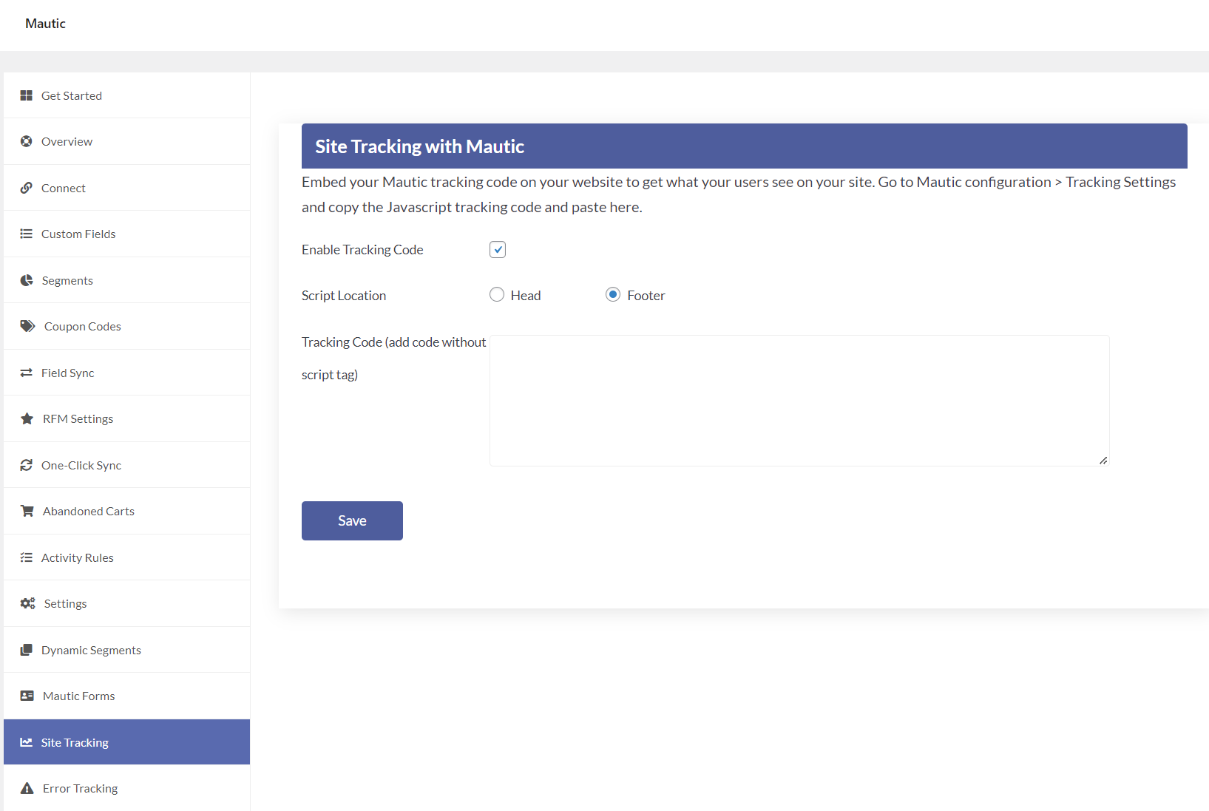Click the Site Tracking chart icon
1209x811 pixels.
(27, 742)
